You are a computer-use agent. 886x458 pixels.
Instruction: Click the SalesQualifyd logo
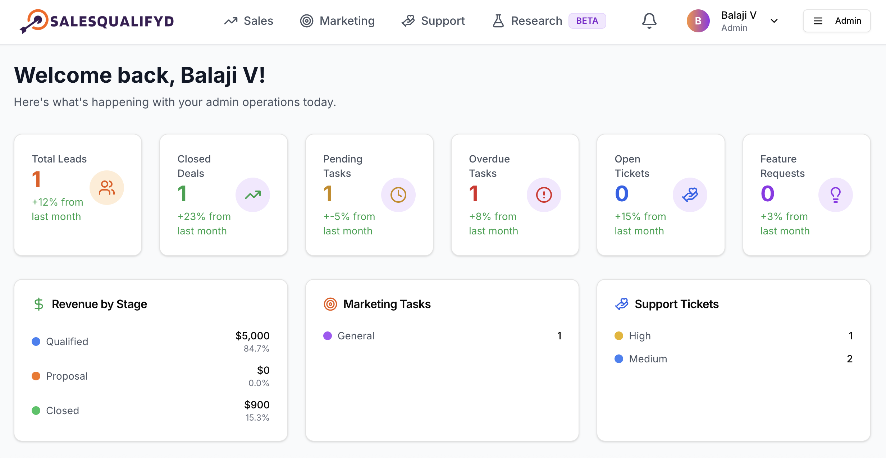click(97, 21)
